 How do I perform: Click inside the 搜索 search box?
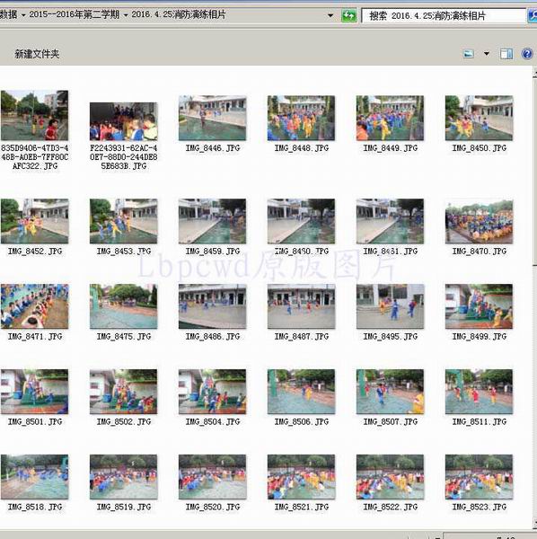click(444, 16)
